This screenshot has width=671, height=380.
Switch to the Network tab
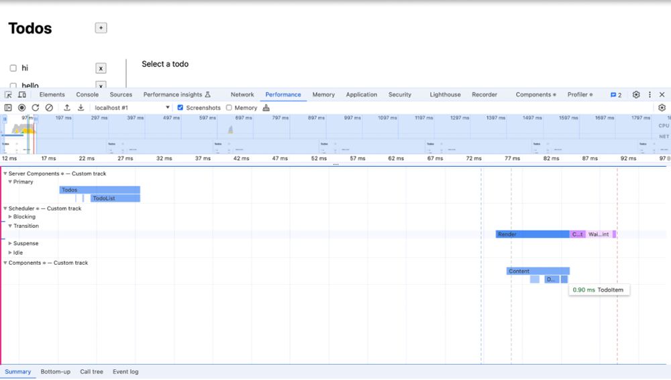(x=242, y=95)
